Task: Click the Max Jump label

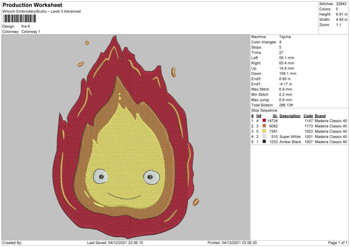Action: coord(260,100)
